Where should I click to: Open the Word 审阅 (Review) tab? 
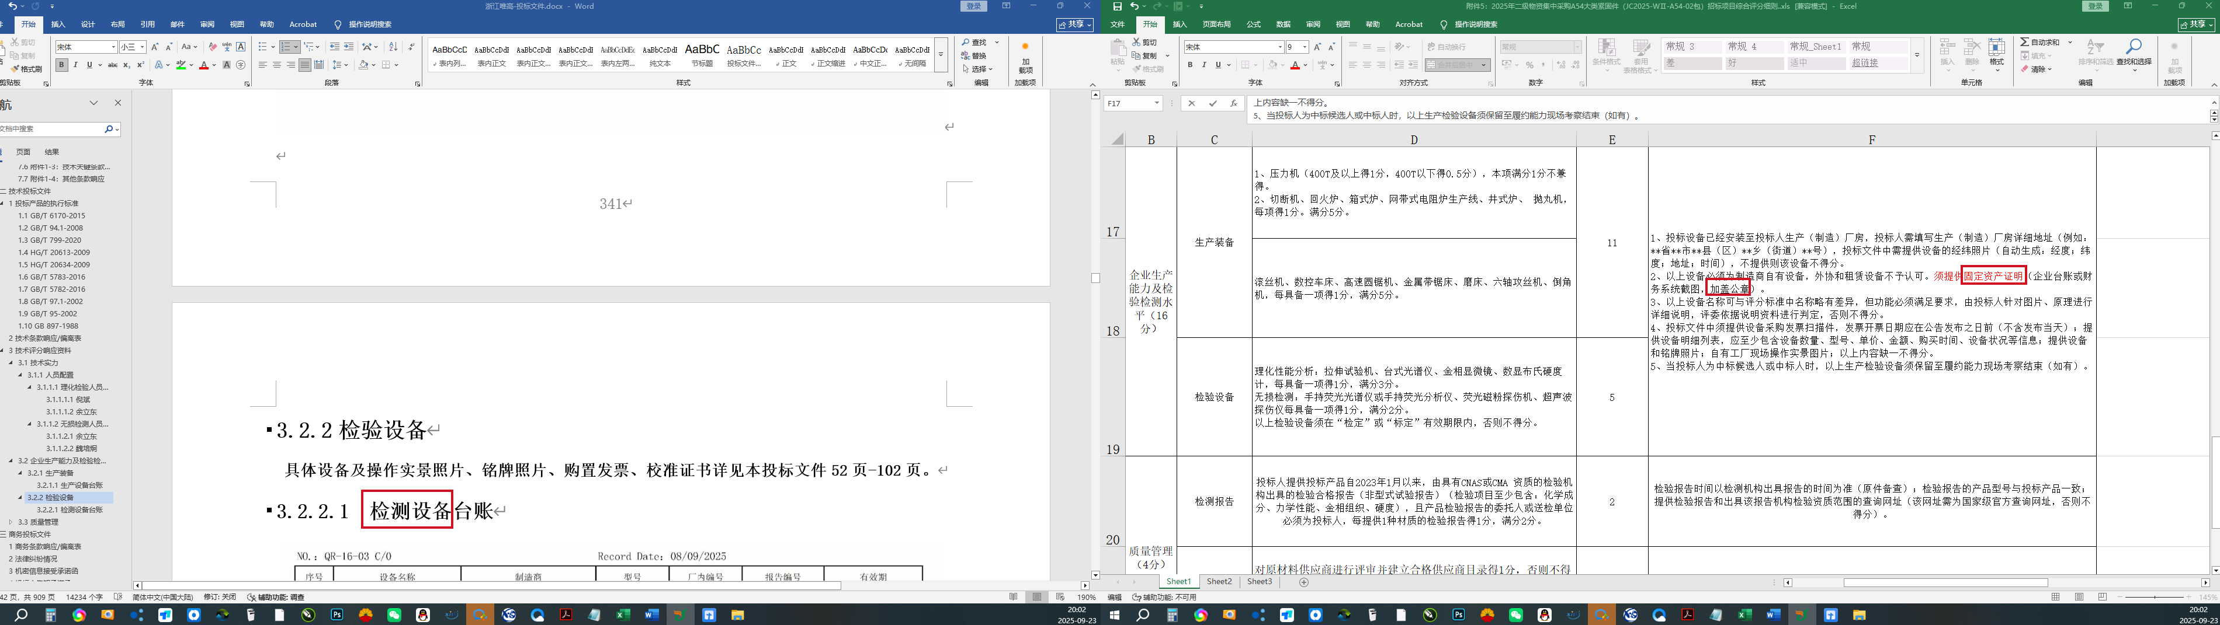(207, 24)
